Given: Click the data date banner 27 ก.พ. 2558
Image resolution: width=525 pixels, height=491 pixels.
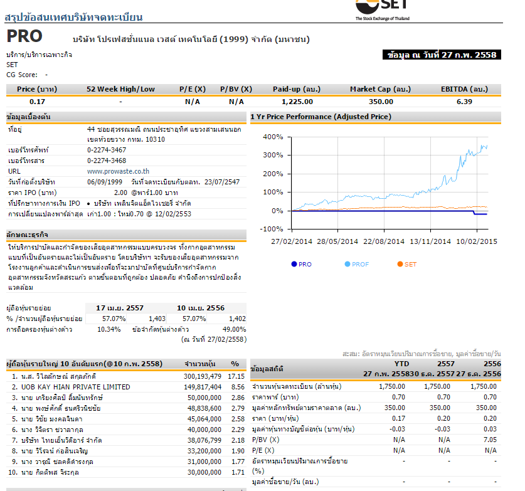Looking at the screenshot, I should pos(442,55).
